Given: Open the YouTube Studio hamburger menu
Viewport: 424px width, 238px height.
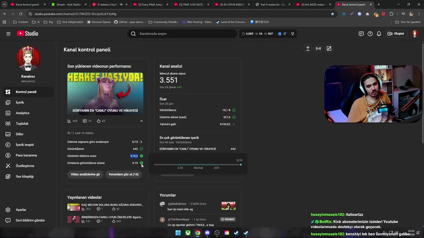Looking at the screenshot, I should tap(8, 34).
